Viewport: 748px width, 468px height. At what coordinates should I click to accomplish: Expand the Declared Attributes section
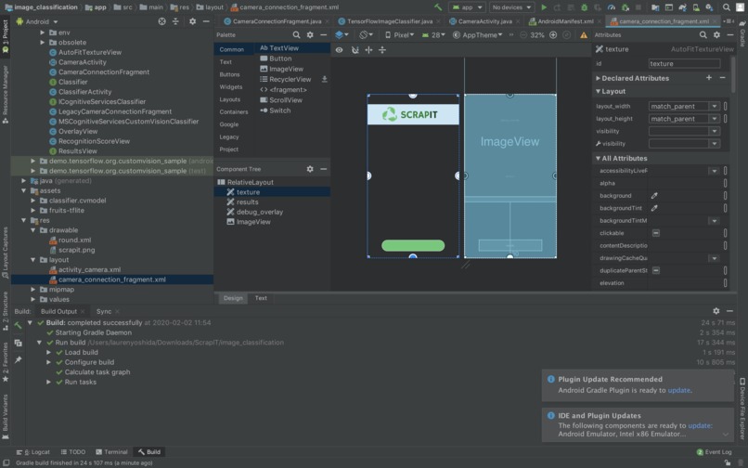(598, 78)
